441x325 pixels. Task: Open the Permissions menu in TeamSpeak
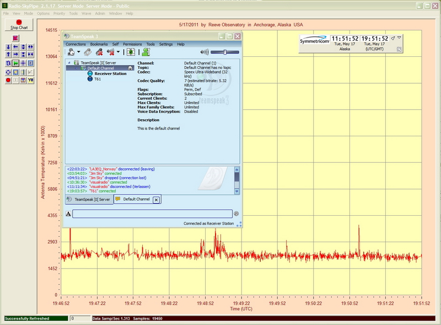click(x=132, y=44)
